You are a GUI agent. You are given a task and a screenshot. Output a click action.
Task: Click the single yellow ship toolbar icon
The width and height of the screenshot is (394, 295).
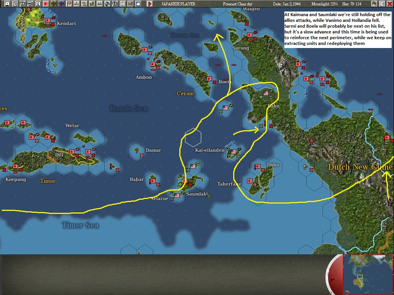click(x=77, y=4)
